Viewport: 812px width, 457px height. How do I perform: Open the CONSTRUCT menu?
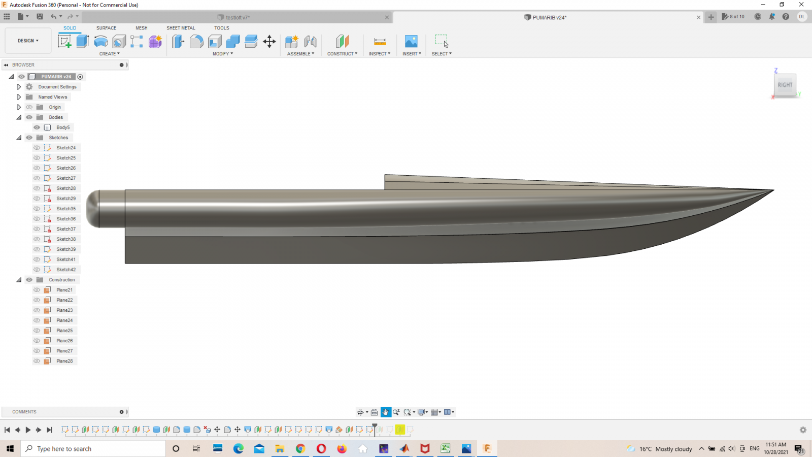pos(342,54)
